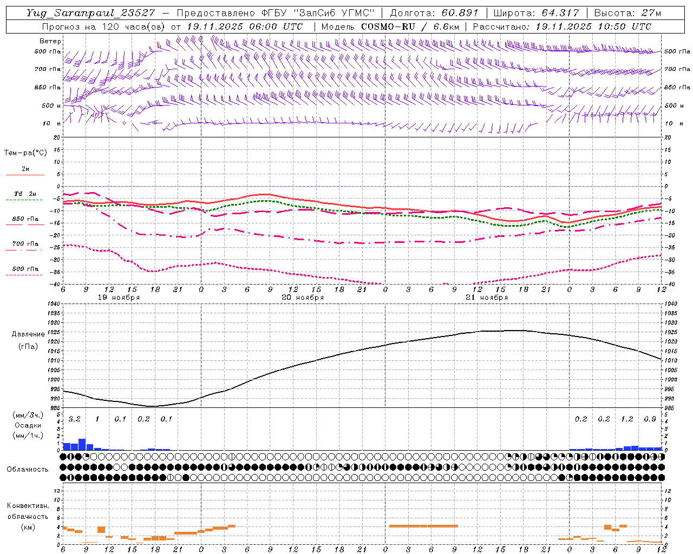Click the 'Конвективн.' convective cloud label
693x554 pixels.
point(28,506)
